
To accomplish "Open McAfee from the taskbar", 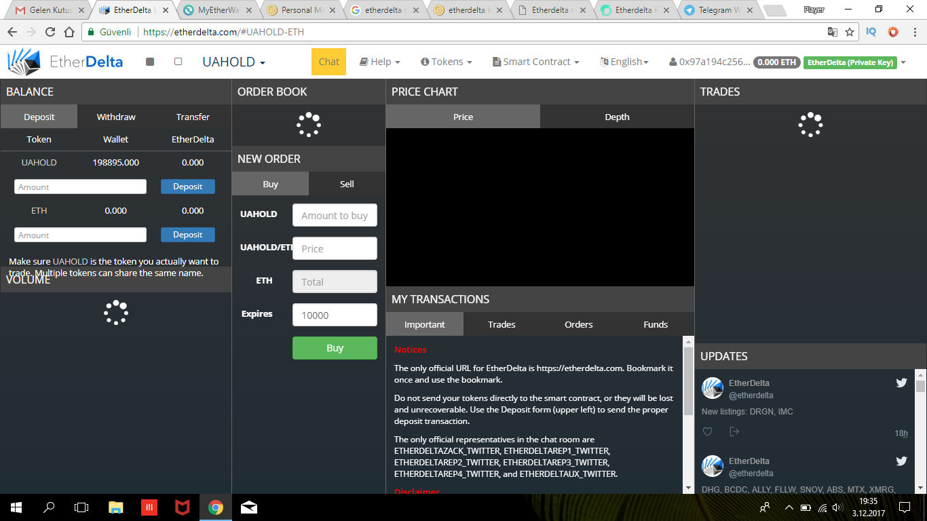I will 183,507.
